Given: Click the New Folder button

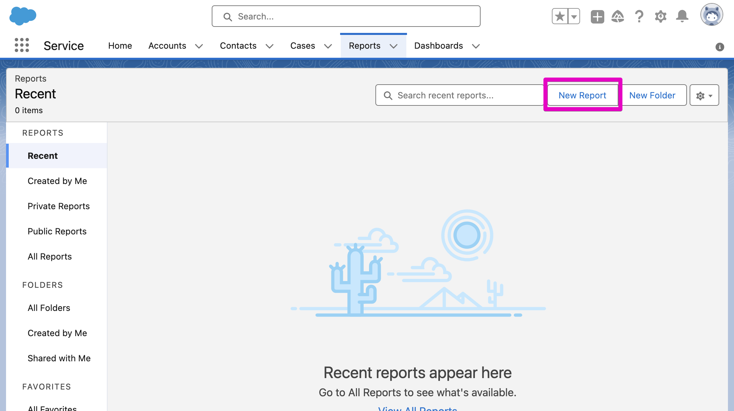Looking at the screenshot, I should tap(652, 95).
